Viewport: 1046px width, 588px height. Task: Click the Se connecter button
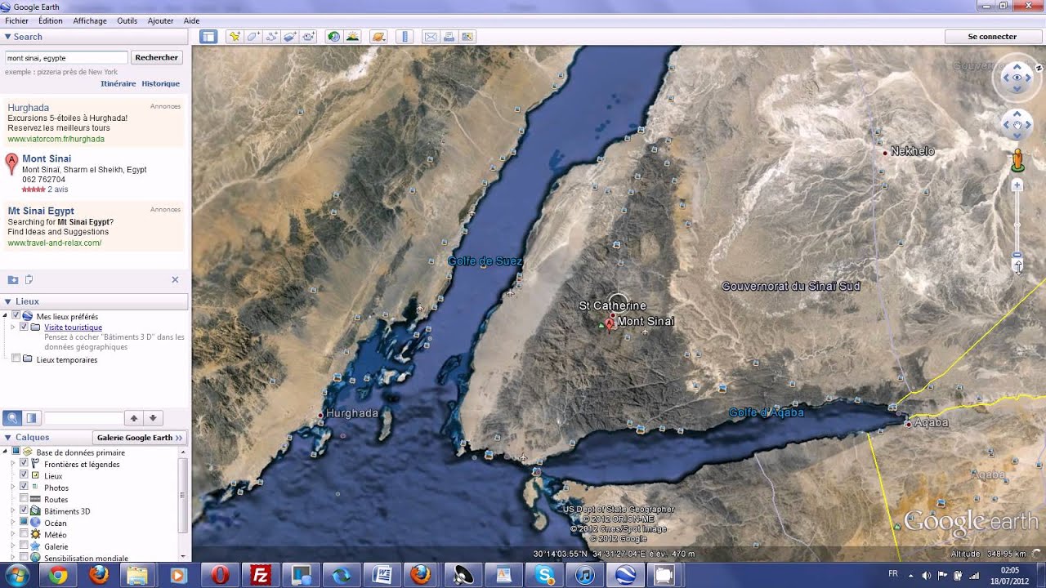[x=992, y=37]
